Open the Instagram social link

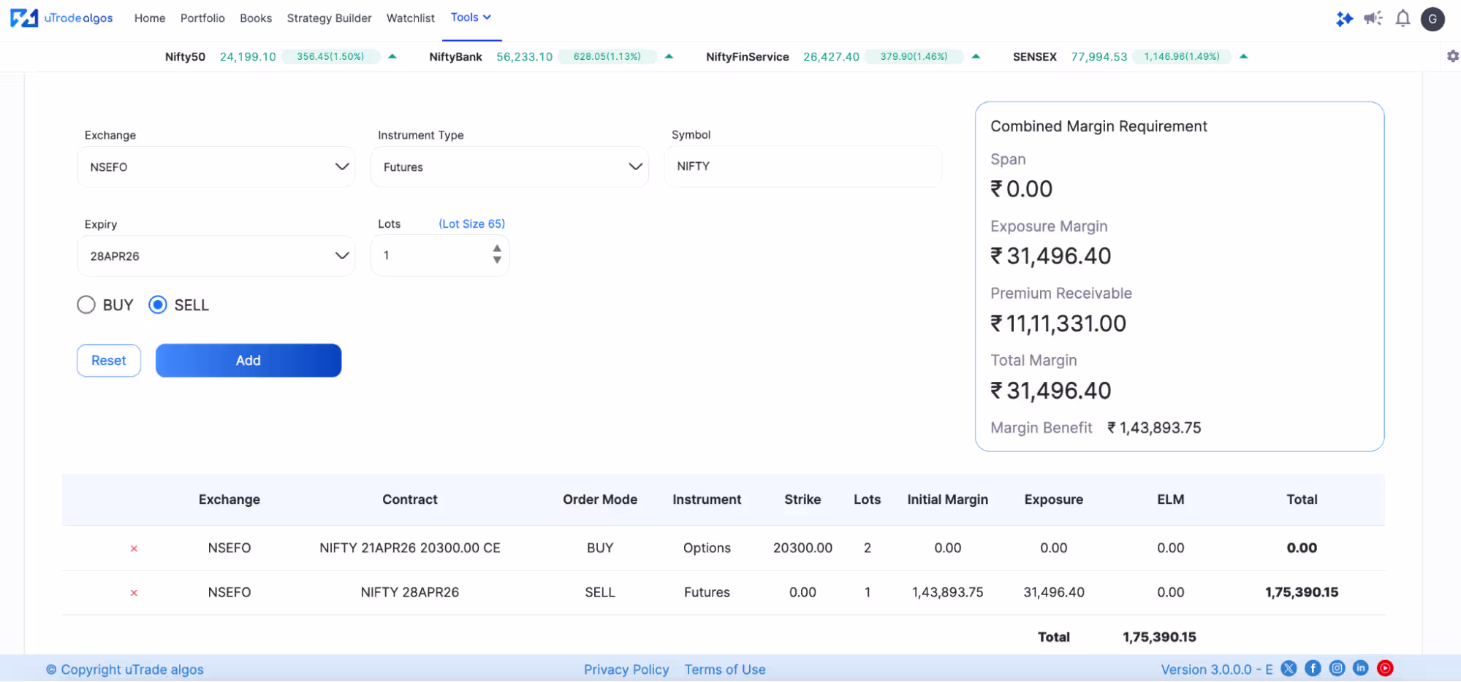(1337, 668)
